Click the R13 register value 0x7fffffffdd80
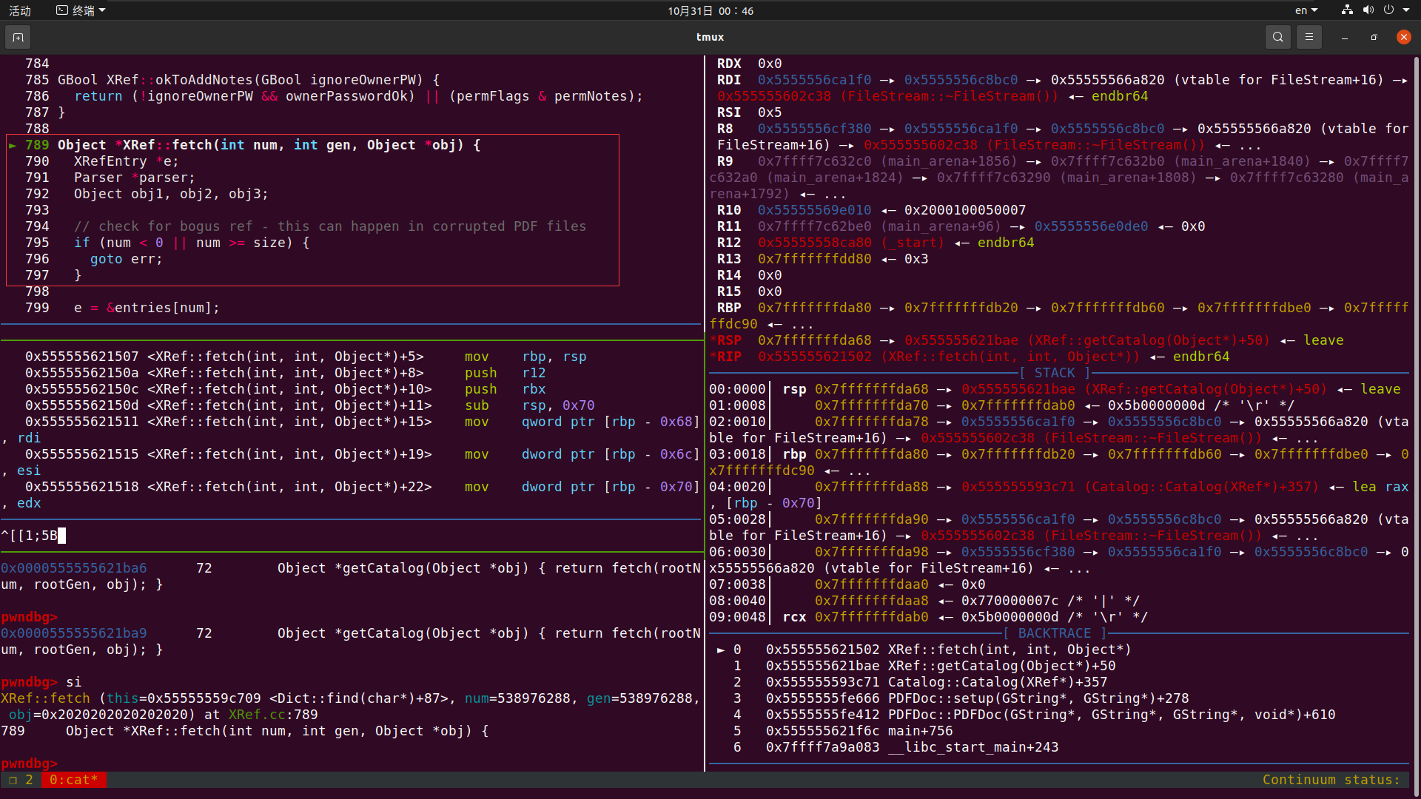The width and height of the screenshot is (1421, 799). tap(814, 259)
